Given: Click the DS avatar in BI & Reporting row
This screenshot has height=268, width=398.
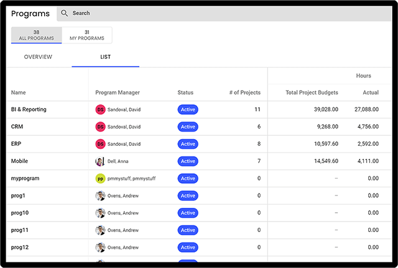Looking at the screenshot, I should (x=100, y=109).
